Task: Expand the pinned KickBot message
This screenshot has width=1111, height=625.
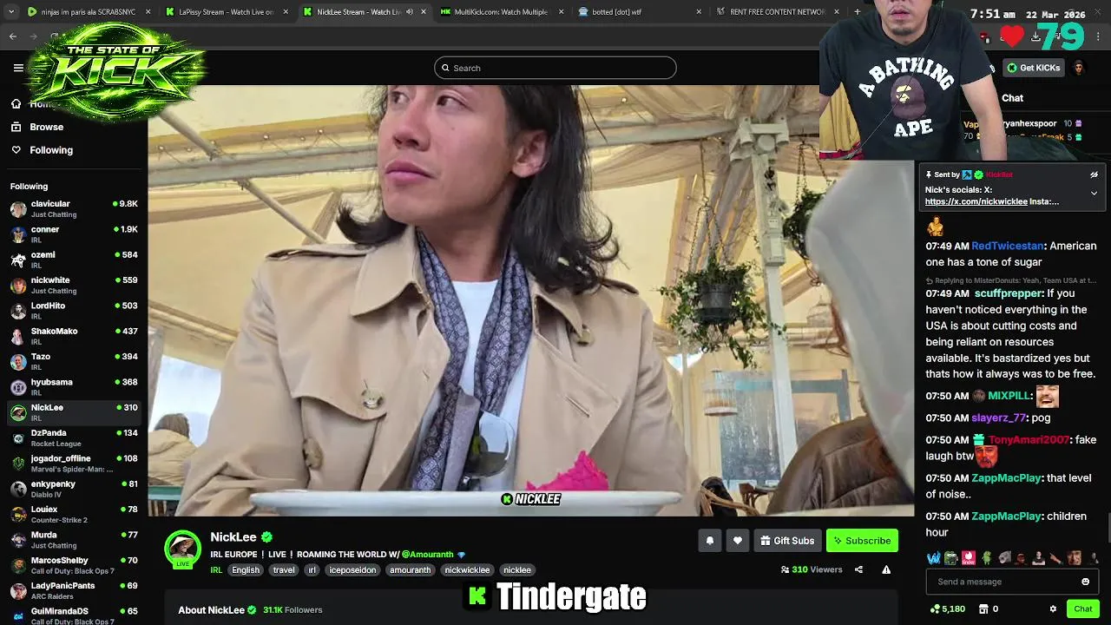Action: (x=1094, y=193)
